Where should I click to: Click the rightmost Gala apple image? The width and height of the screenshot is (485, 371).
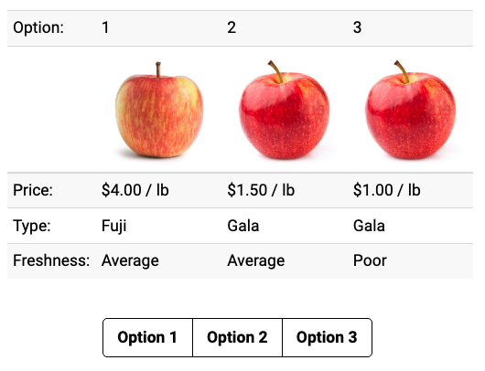410,110
